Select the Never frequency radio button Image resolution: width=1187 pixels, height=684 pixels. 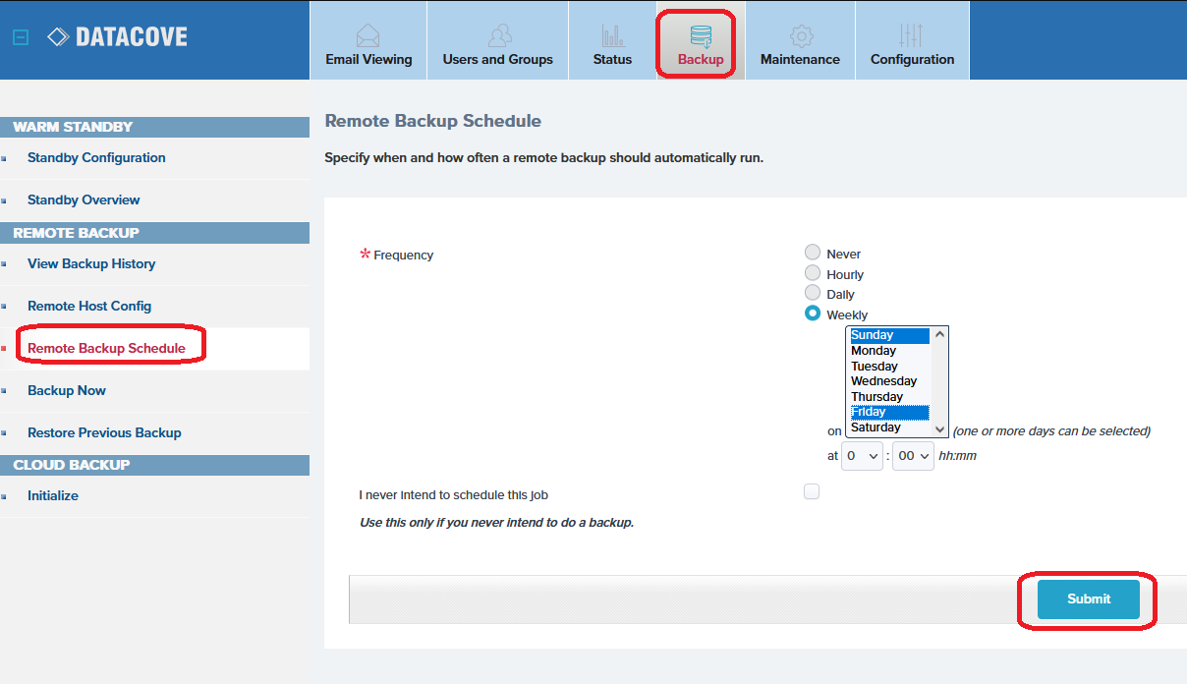[x=813, y=254]
